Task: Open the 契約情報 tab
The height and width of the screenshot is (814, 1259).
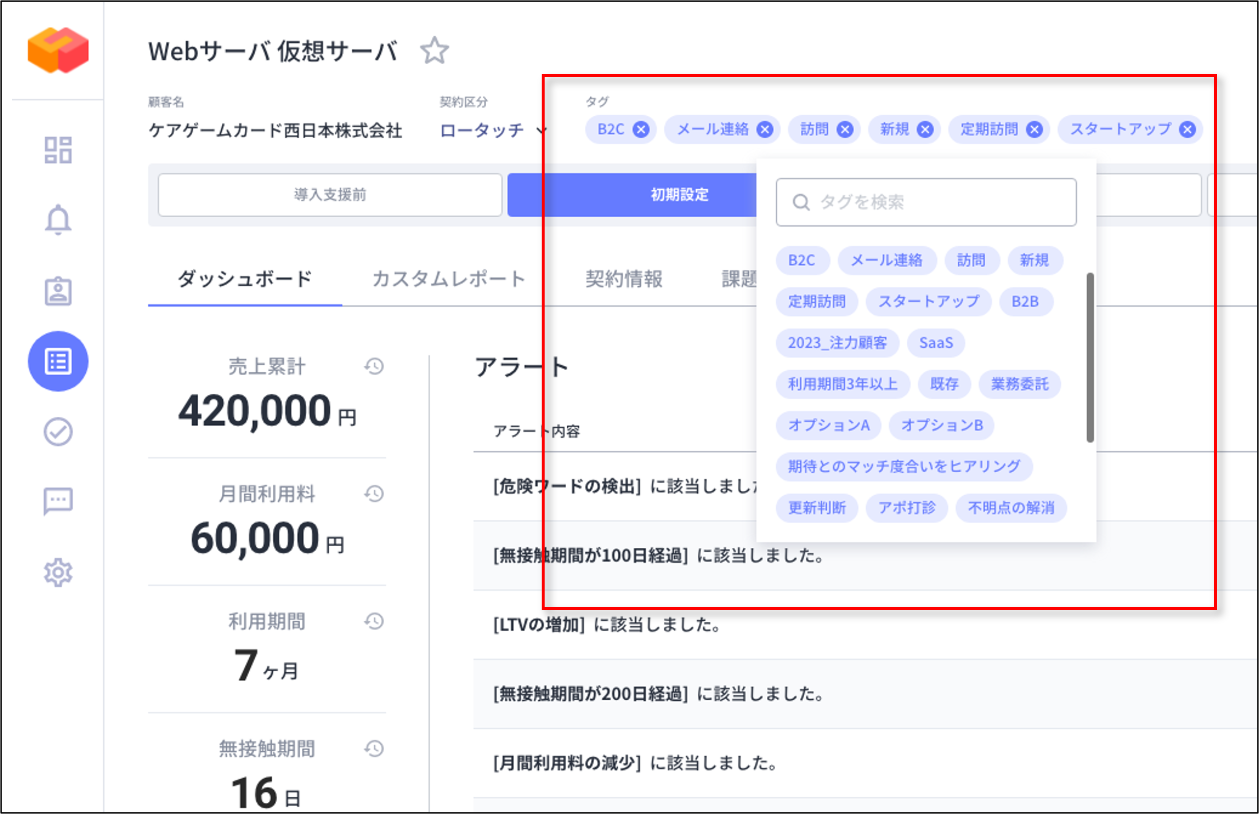Action: (625, 279)
